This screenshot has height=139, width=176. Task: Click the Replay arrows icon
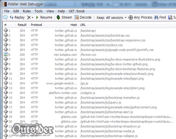tap(12, 17)
